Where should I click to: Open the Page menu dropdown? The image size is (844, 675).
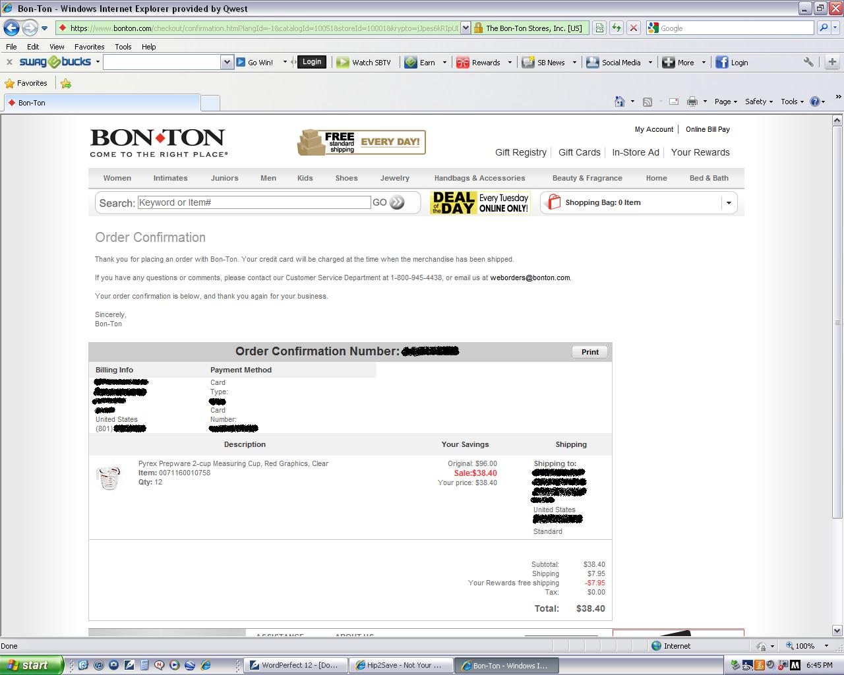click(x=725, y=102)
